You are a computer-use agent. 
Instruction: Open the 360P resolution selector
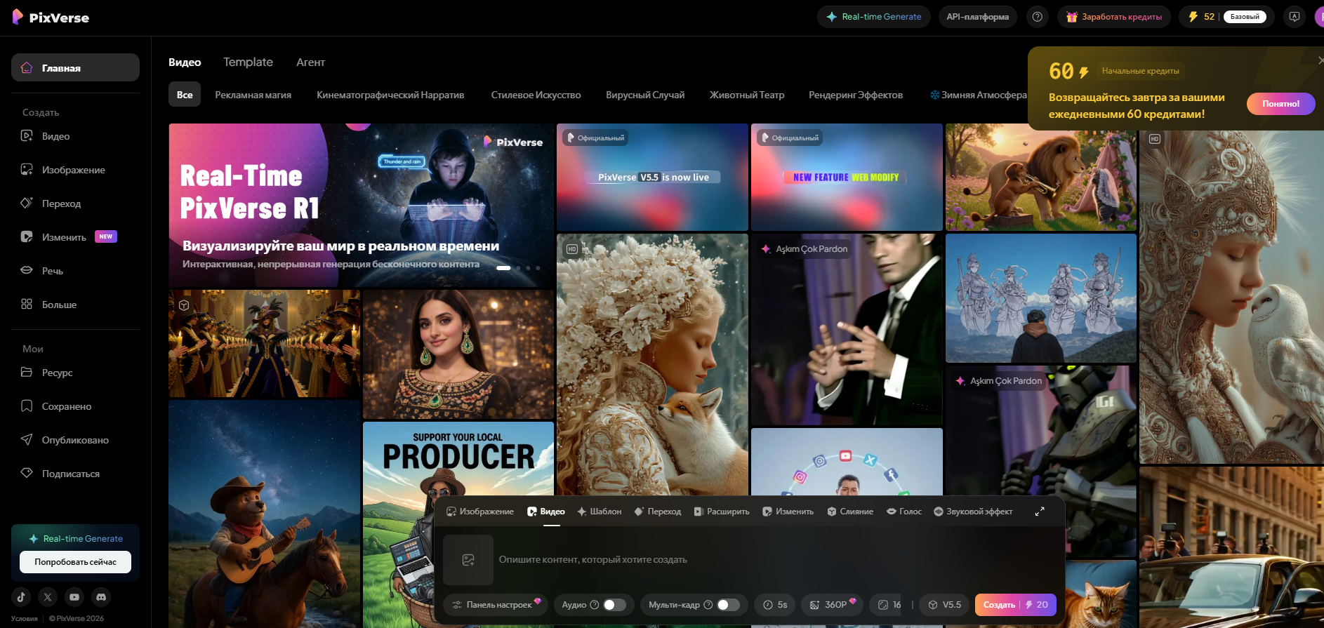tap(833, 605)
